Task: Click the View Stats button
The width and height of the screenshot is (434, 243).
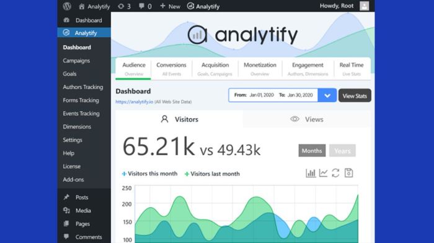Action: pos(355,96)
